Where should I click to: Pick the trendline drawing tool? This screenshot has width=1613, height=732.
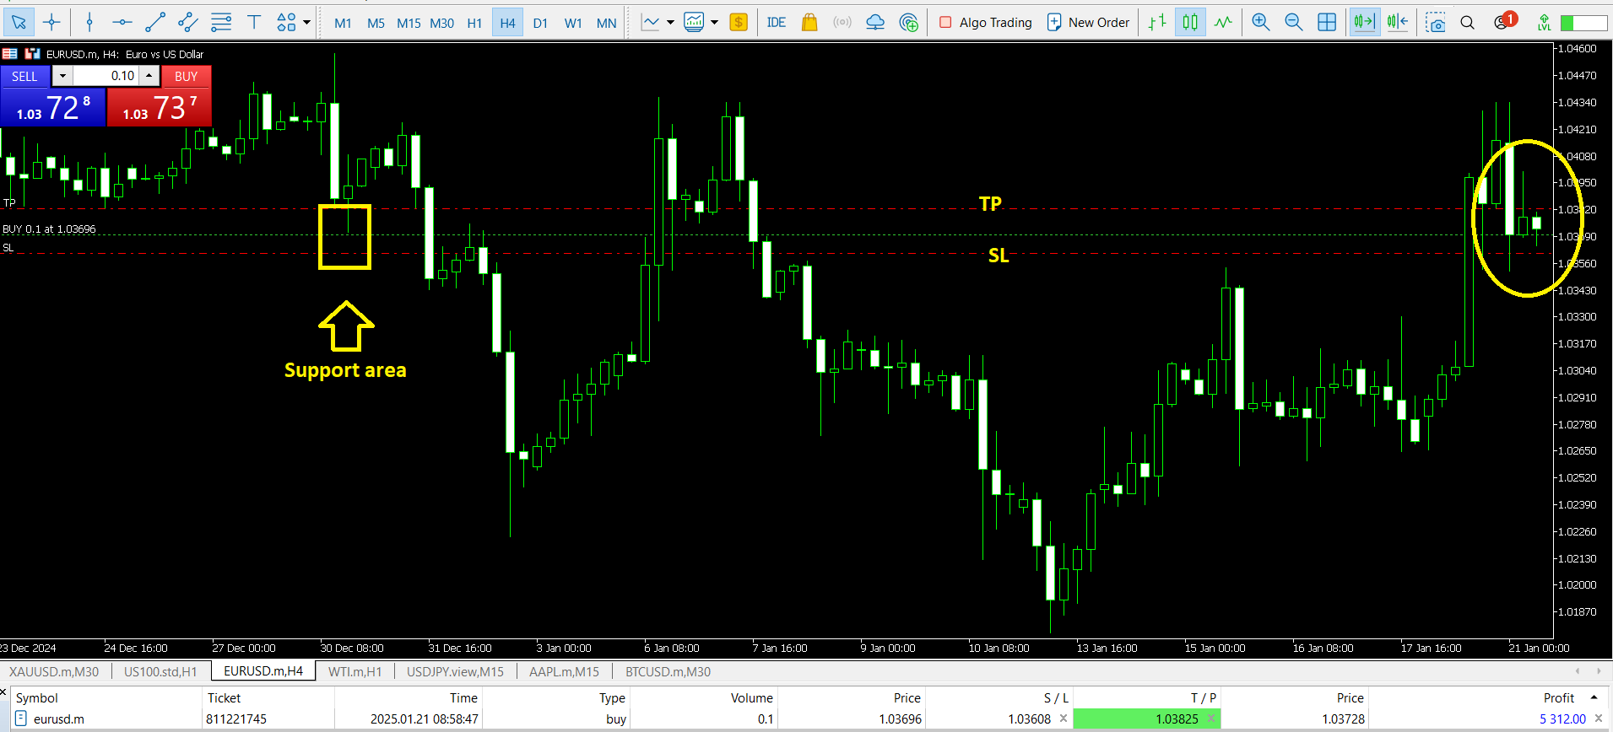coord(155,23)
